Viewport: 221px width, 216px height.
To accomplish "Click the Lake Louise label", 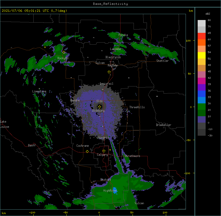I will [5, 124].
